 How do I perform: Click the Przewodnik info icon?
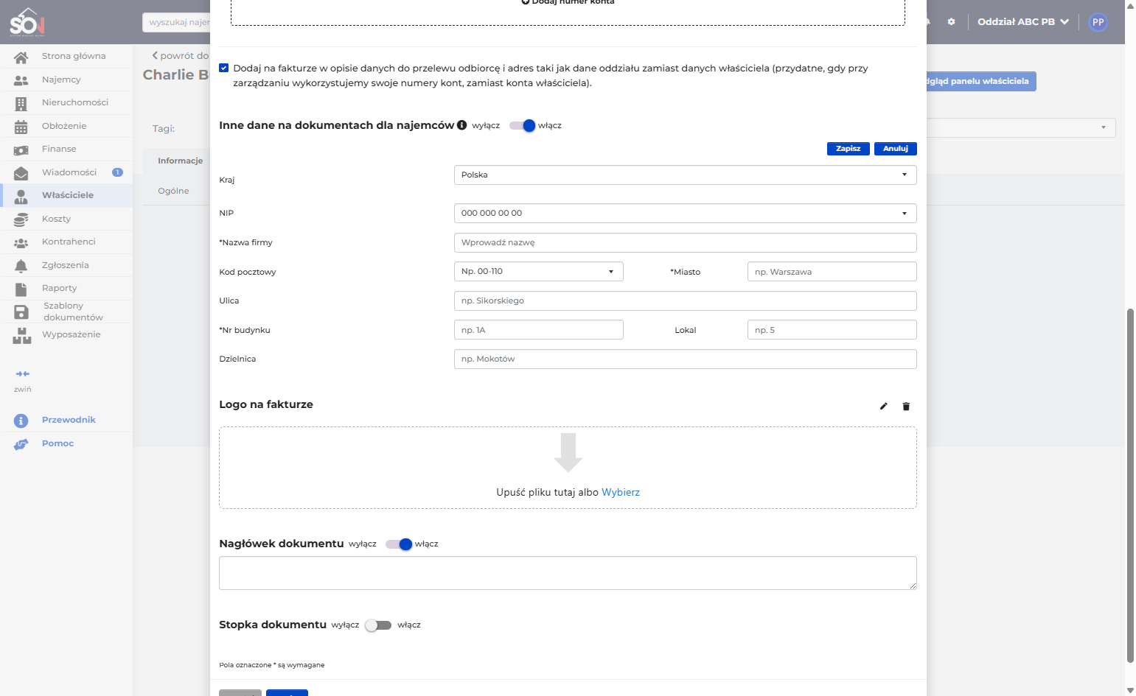pos(21,421)
